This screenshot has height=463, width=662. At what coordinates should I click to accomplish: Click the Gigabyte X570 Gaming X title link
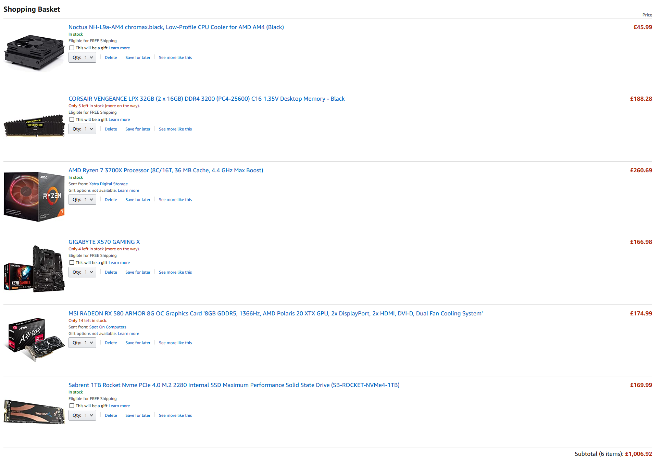[x=104, y=241]
